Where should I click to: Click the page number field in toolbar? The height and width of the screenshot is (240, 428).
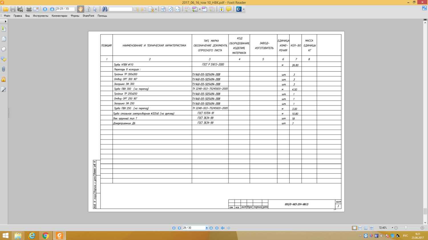[x=65, y=9]
